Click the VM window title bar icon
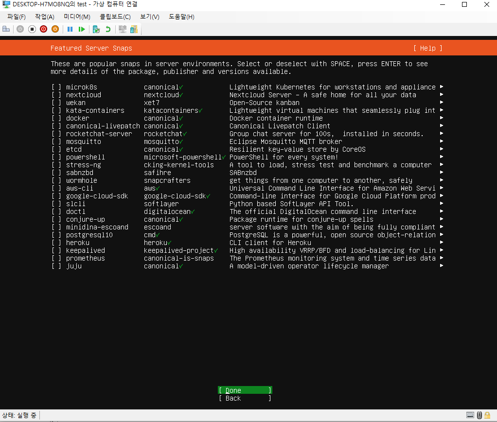The image size is (497, 422). point(6,4)
